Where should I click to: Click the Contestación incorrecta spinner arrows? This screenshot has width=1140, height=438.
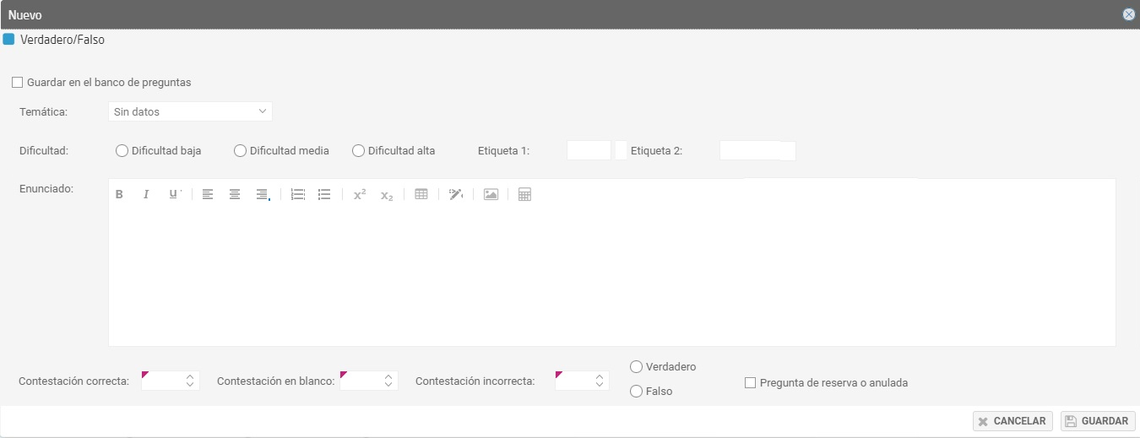599,381
